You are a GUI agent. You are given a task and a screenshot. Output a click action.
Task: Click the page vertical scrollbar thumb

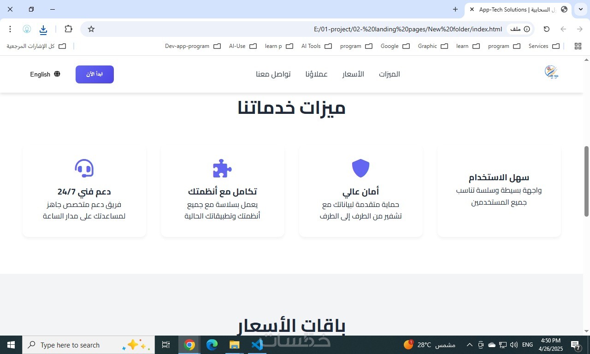point(586,181)
